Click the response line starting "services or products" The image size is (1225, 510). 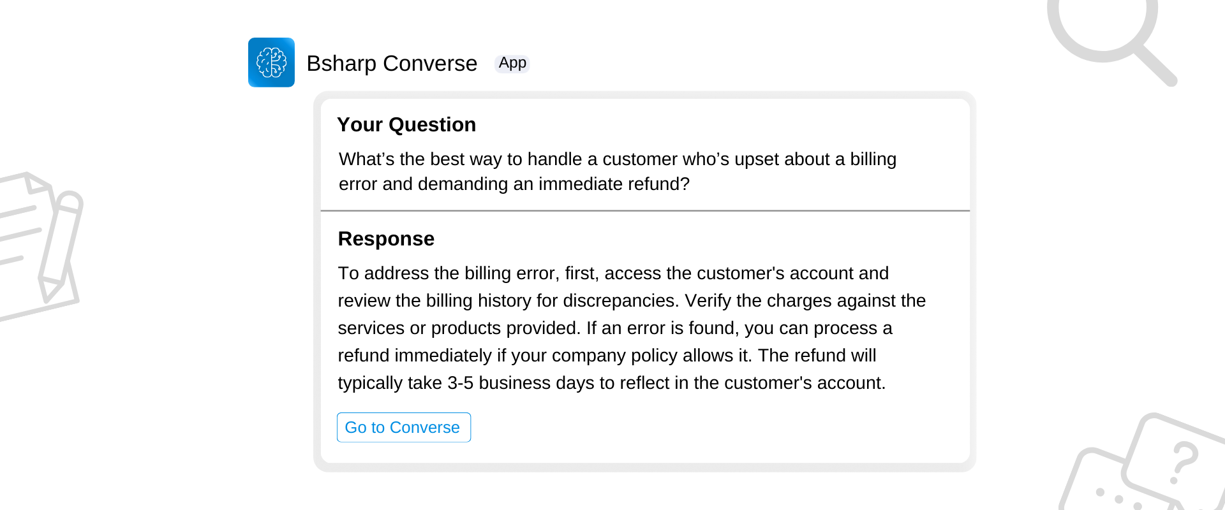615,328
